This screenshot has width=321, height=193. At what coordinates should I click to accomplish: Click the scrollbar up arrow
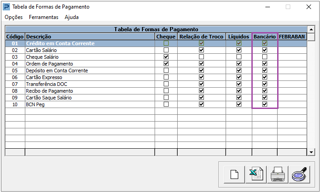coord(311,29)
